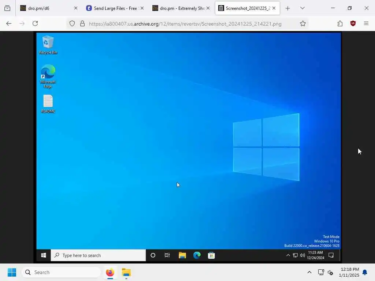Click the Windows desktop screenshot image
This screenshot has height=281, width=375.
click(x=189, y=147)
